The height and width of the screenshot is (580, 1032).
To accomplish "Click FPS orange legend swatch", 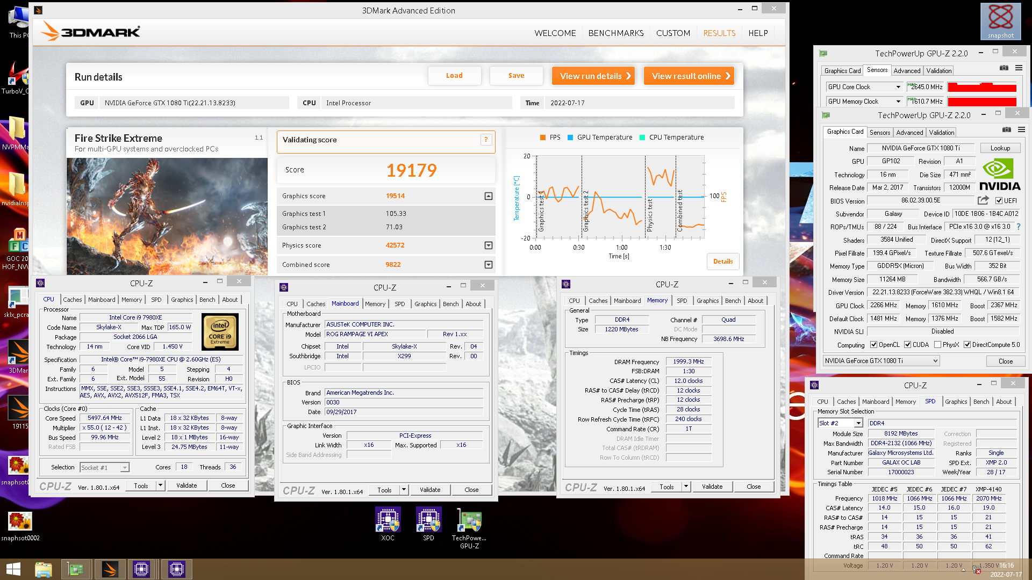I will 543,137.
